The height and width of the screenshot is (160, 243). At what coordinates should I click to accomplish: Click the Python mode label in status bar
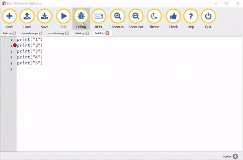(227, 157)
